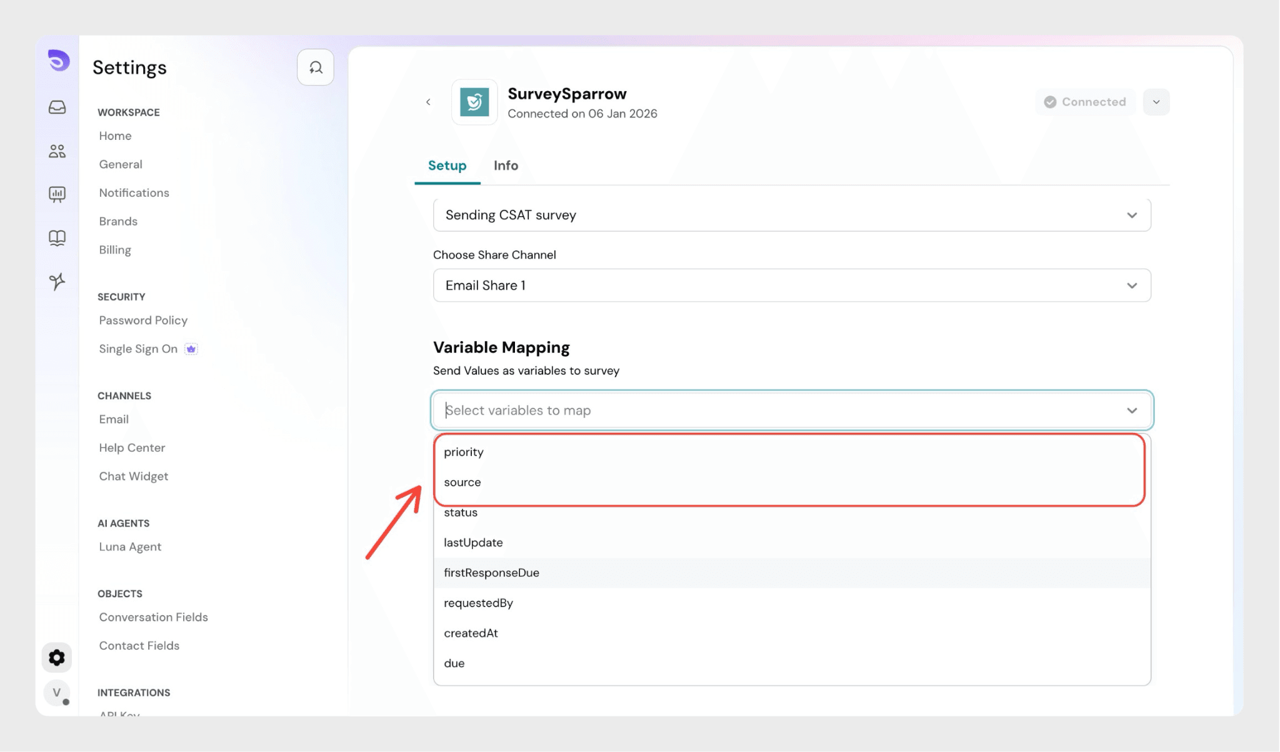Viewport: 1280px width, 752px height.
Task: Open the contacts people icon
Action: 57,151
